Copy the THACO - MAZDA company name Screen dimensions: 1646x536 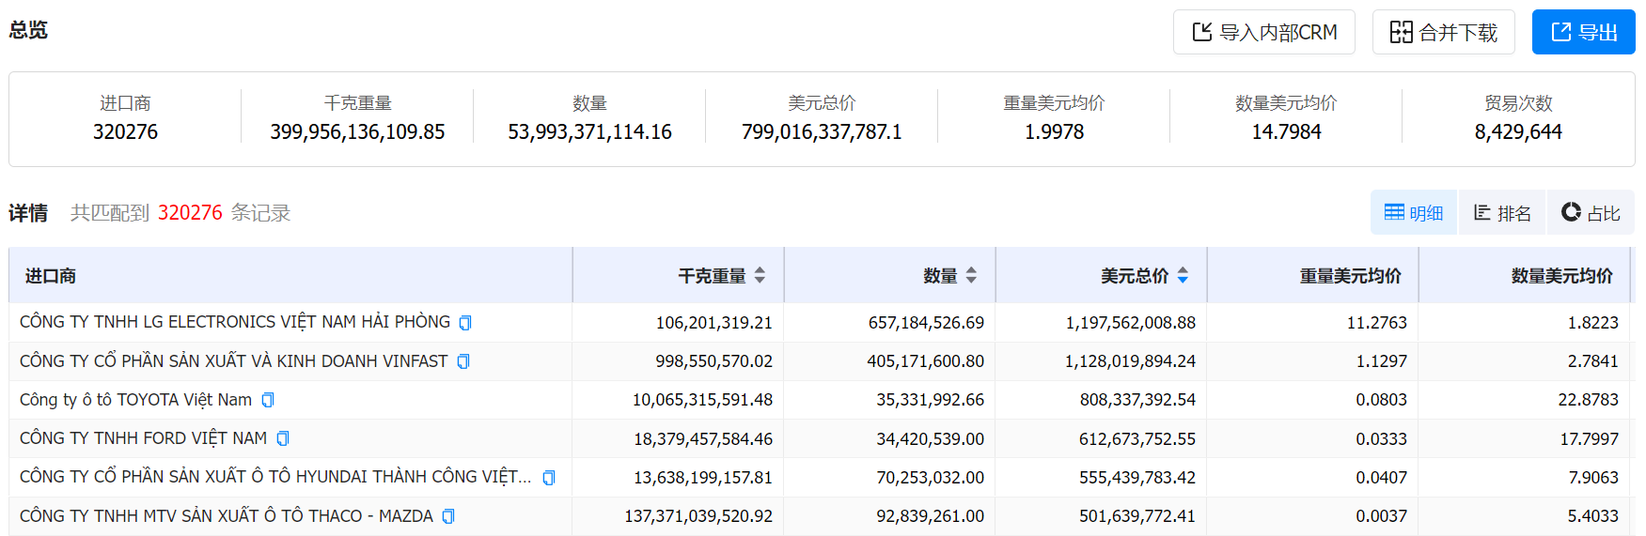point(448,516)
